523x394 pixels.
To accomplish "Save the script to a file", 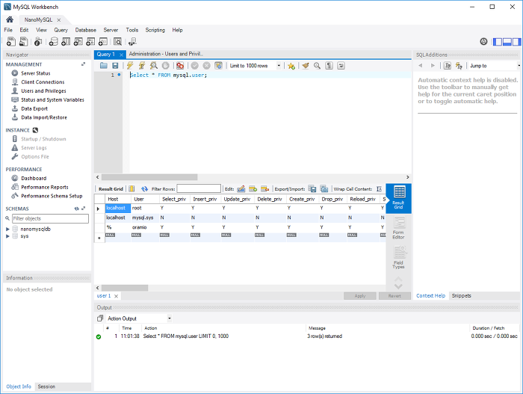I will (115, 66).
